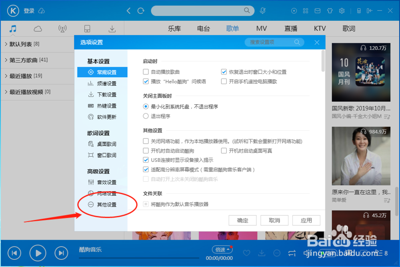Viewport: 400px width, 267px height.
Task: Click the KuGou K logo icon
Action: 13,11
